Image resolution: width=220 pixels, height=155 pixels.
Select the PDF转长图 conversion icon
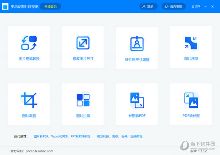click(x=191, y=100)
